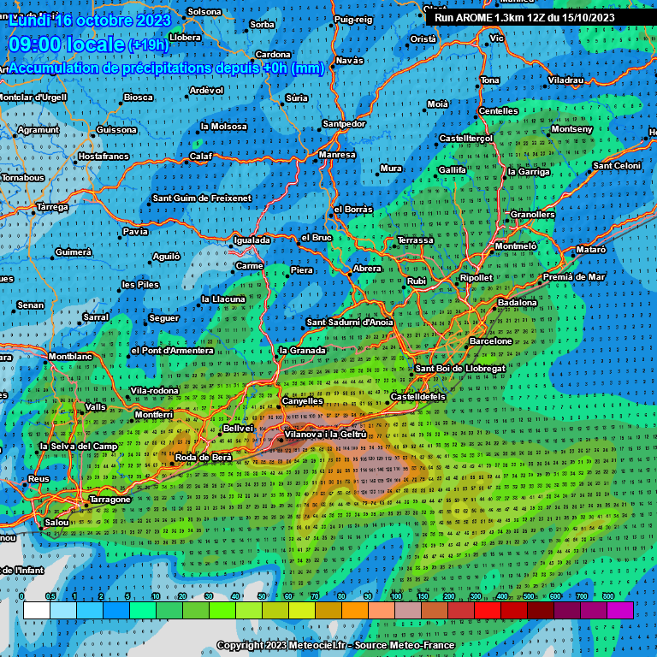Pick the pinkish legend swatch labeled 100

(x=408, y=610)
